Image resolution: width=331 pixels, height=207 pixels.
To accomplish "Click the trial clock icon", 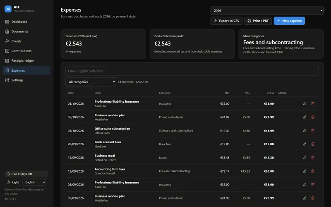I will coord(8,174).
